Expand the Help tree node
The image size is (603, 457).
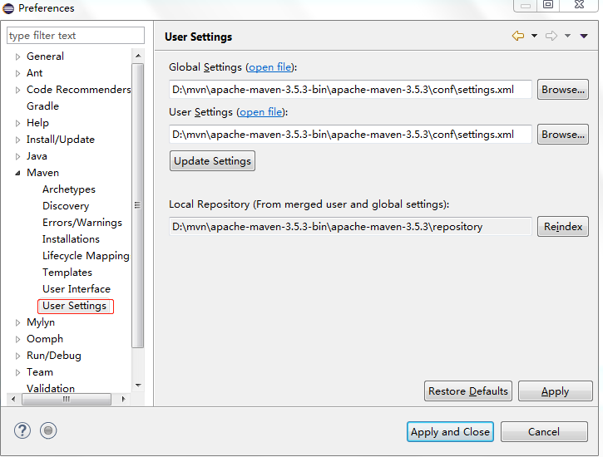[x=17, y=123]
